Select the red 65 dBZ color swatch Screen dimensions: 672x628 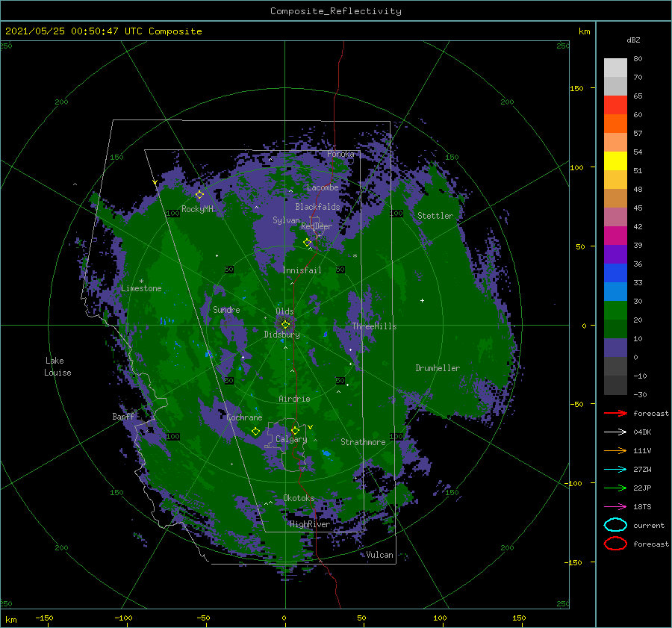click(615, 105)
